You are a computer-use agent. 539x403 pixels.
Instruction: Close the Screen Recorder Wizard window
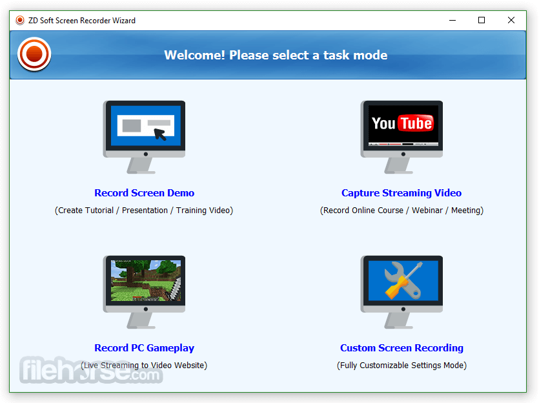click(511, 20)
